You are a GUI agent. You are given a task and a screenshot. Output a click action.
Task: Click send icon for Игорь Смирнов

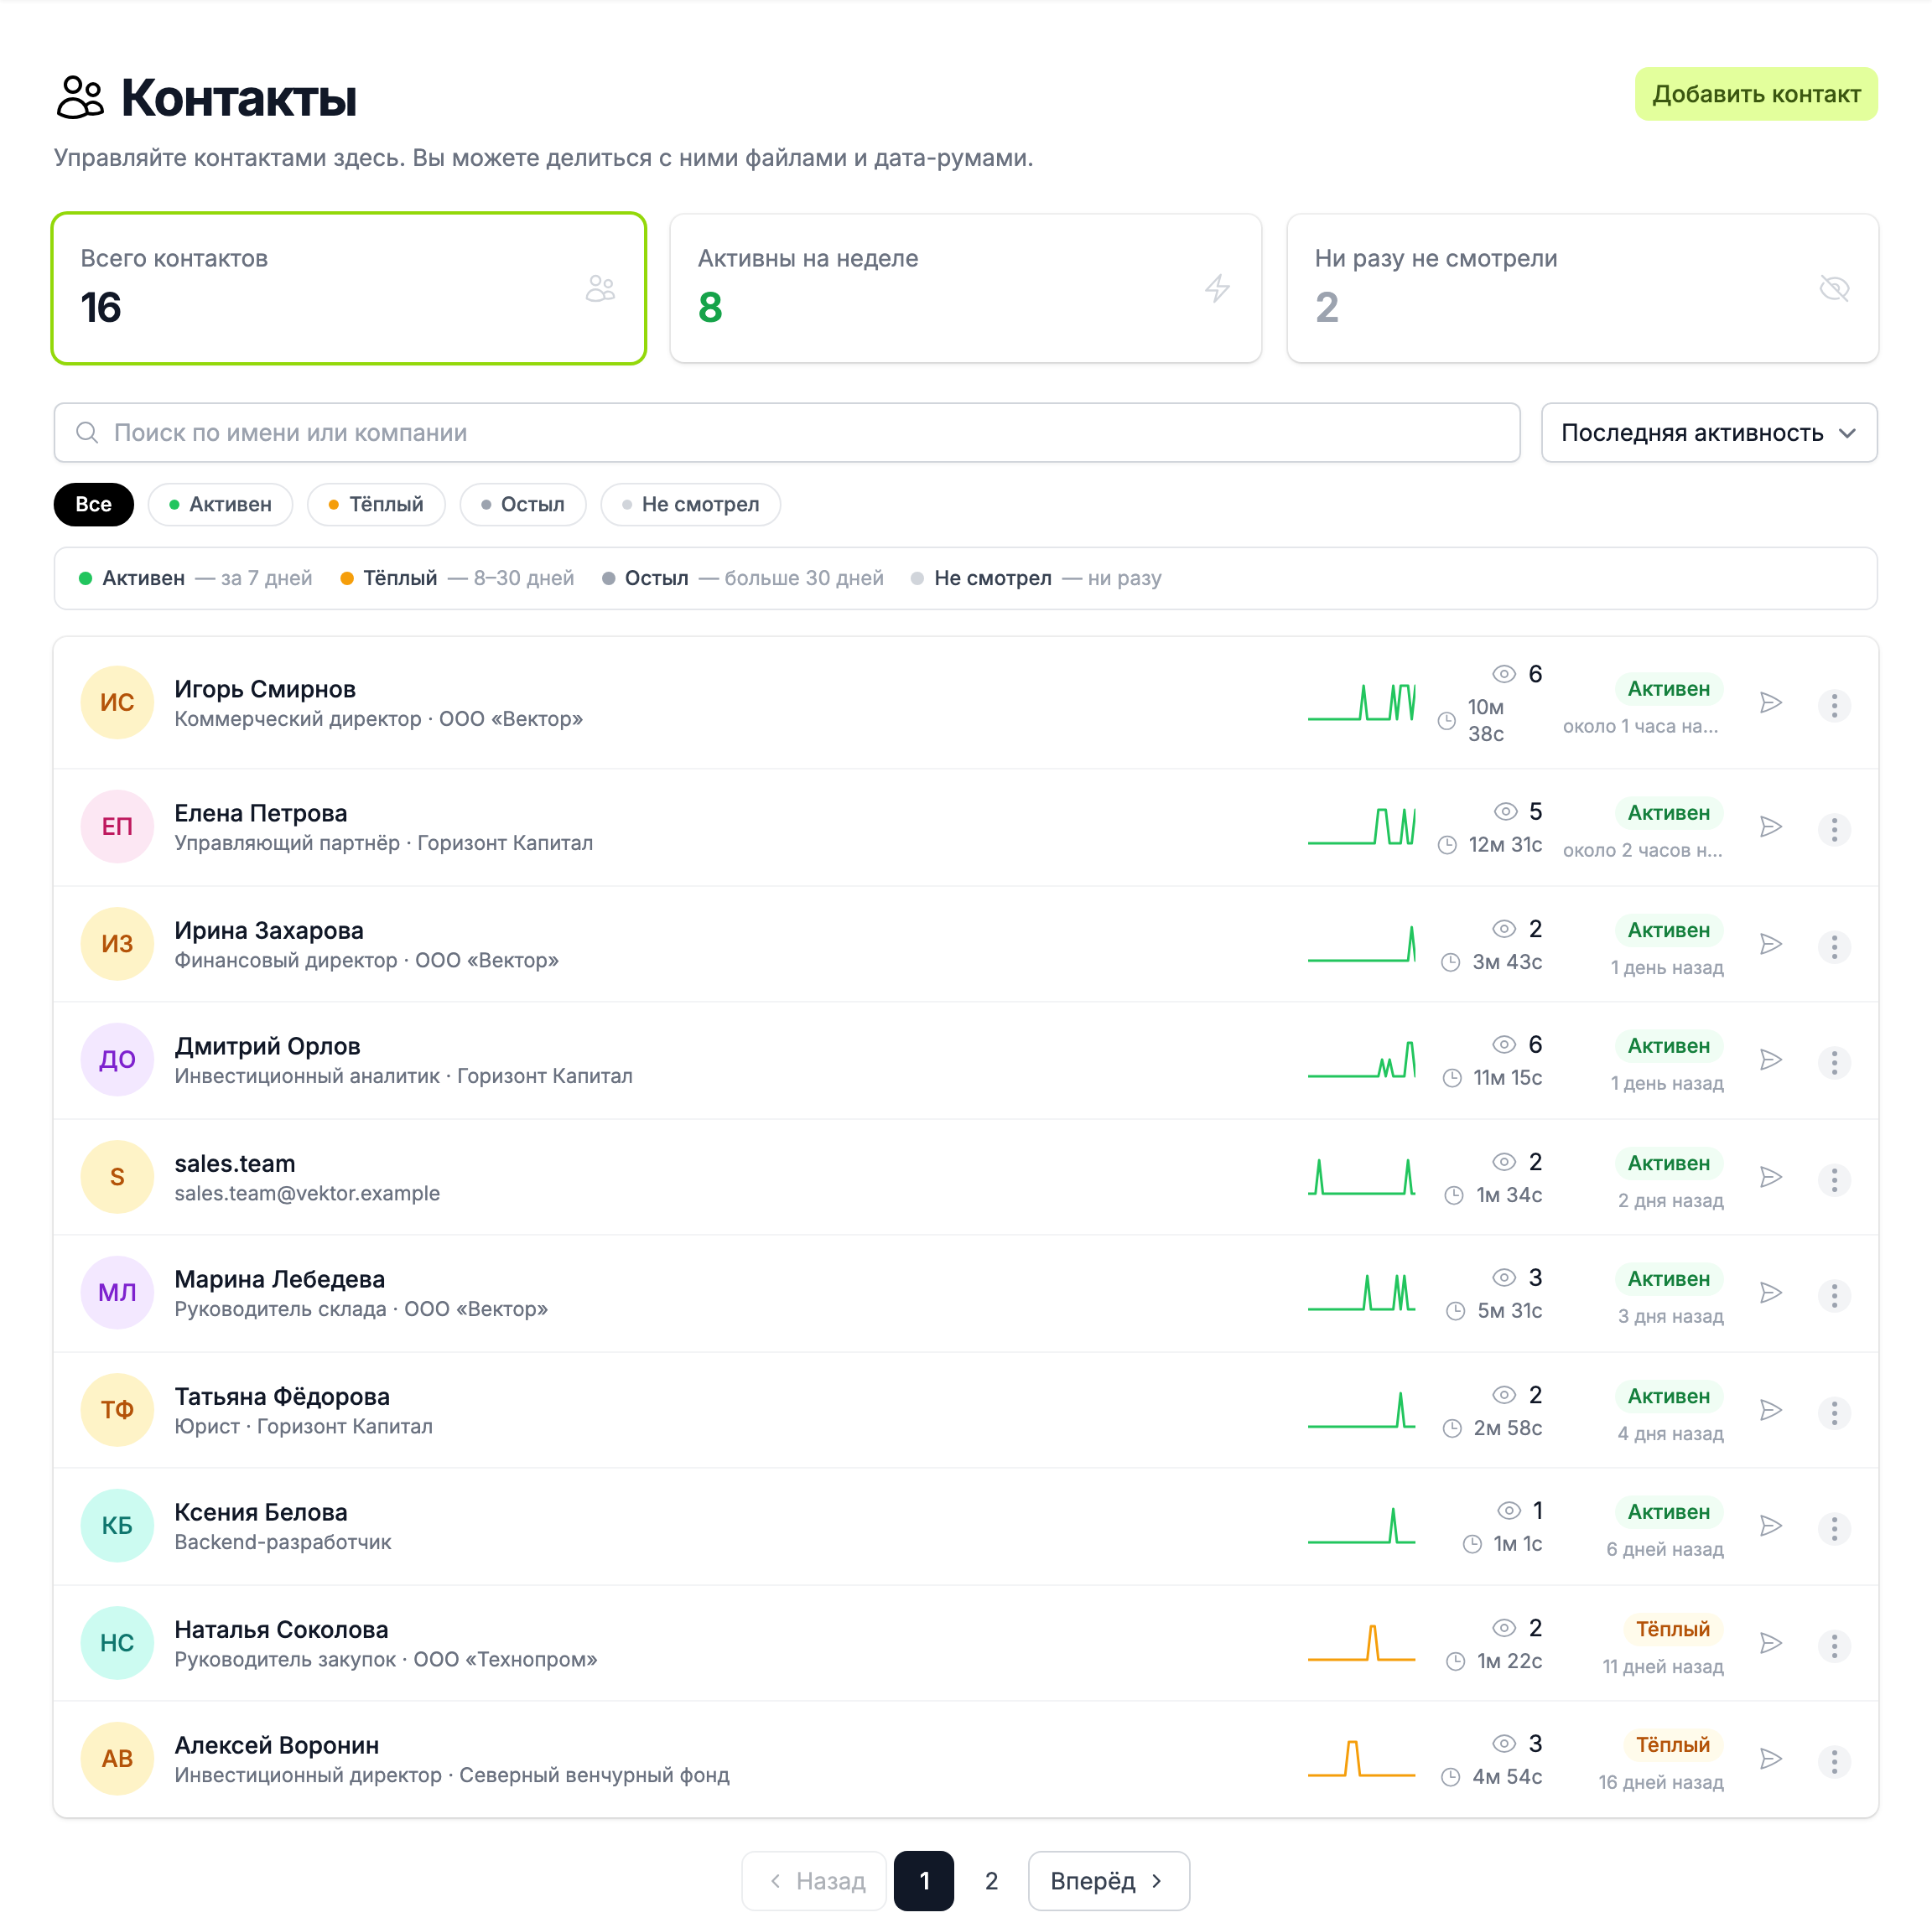1771,702
